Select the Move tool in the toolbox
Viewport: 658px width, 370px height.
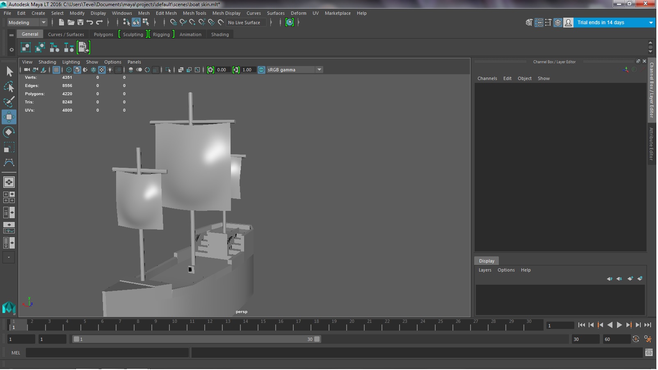9,117
